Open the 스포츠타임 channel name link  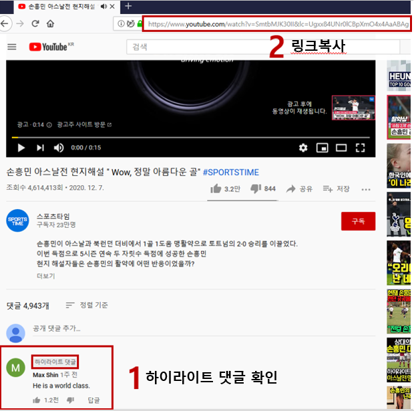(53, 217)
